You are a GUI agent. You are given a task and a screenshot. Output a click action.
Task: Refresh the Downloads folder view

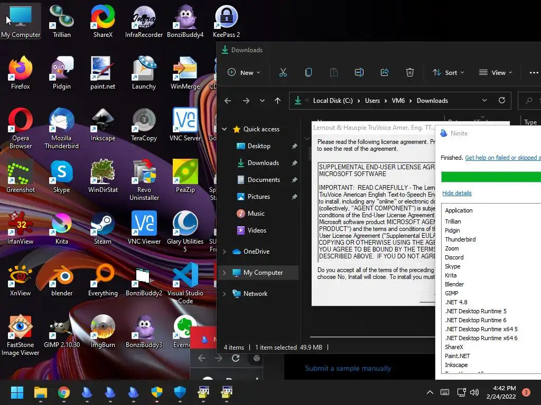click(502, 100)
